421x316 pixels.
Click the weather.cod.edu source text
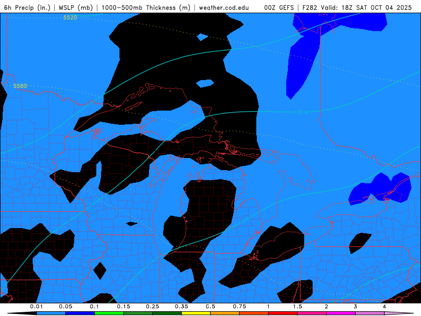(224, 7)
